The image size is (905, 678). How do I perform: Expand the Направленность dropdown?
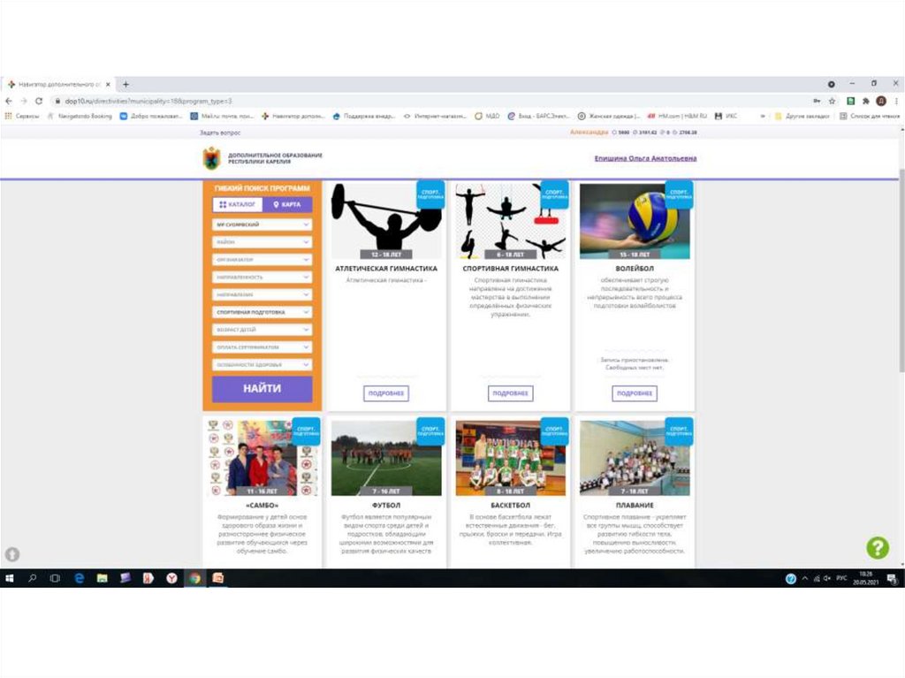tap(262, 278)
